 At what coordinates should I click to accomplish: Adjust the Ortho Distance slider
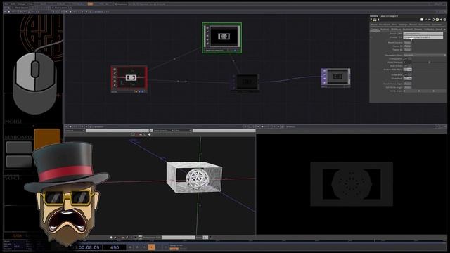pyautogui.click(x=430, y=63)
